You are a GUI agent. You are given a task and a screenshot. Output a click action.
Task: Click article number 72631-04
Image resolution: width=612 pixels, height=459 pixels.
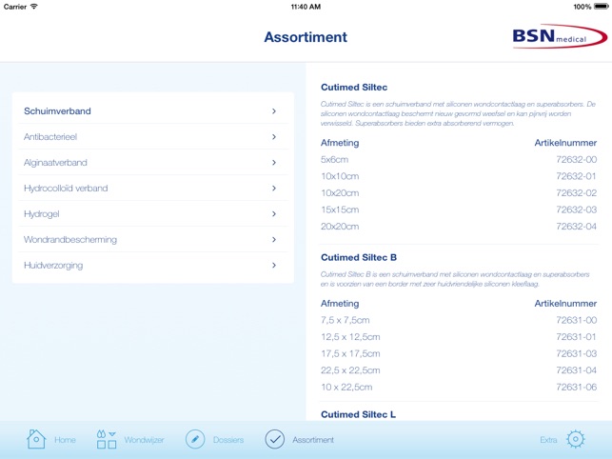coord(577,370)
